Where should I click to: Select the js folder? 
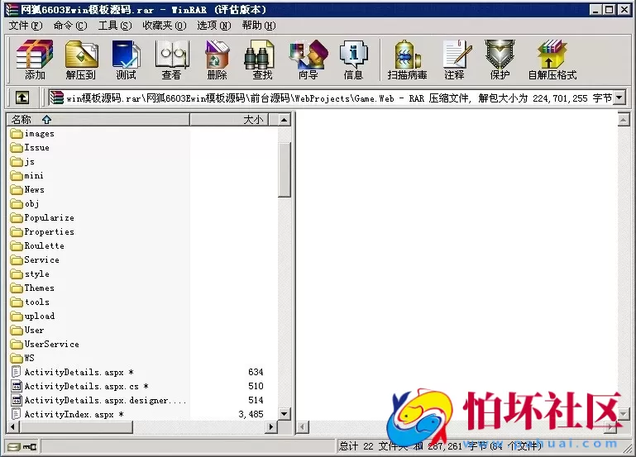tap(22, 162)
